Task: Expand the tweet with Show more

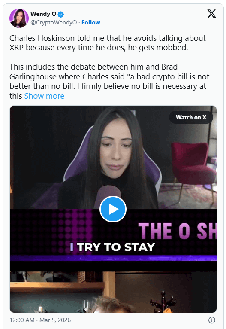Action: [44, 96]
